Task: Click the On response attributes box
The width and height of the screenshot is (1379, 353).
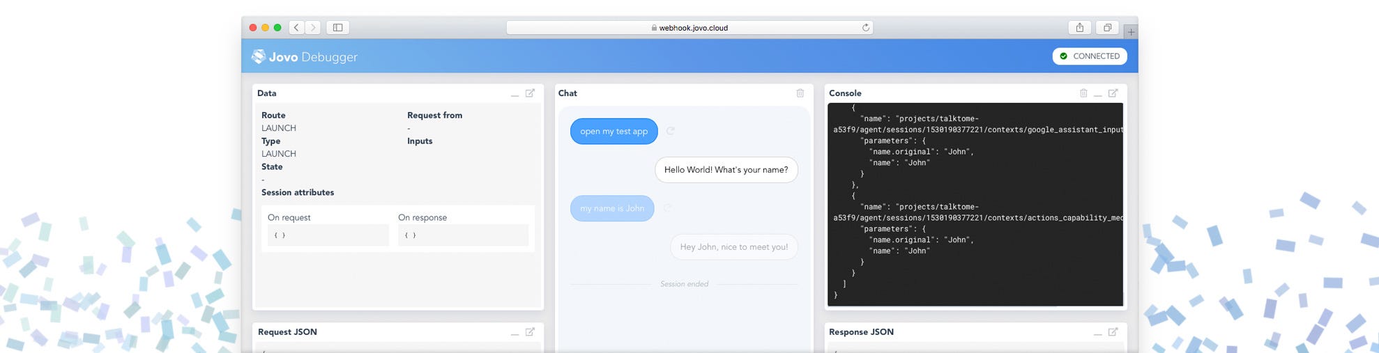Action: 463,235
